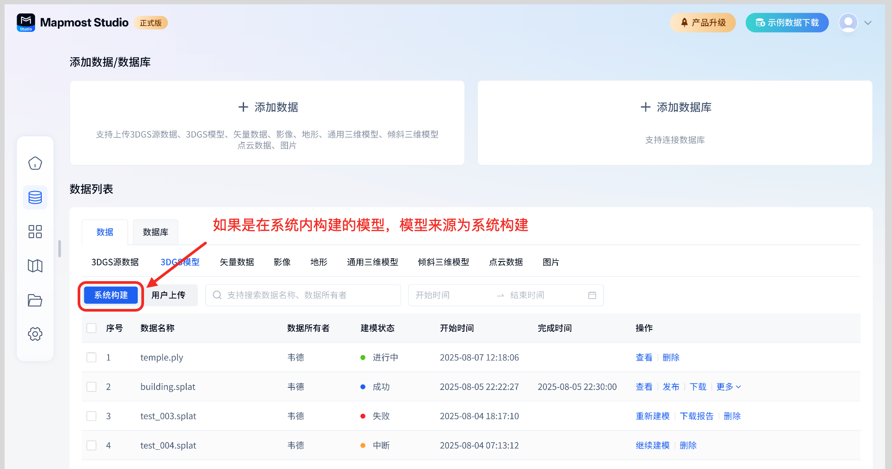
Task: Click the calendar icon in date range
Action: click(x=592, y=295)
